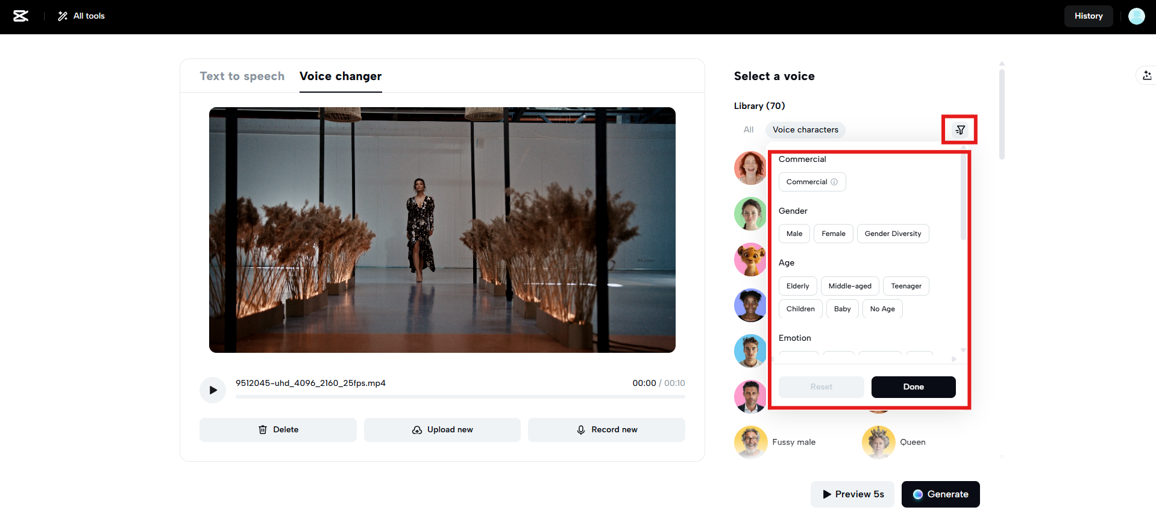Screen dimensions: 1156x519
Task: Generate the changed voice
Action: tap(940, 494)
